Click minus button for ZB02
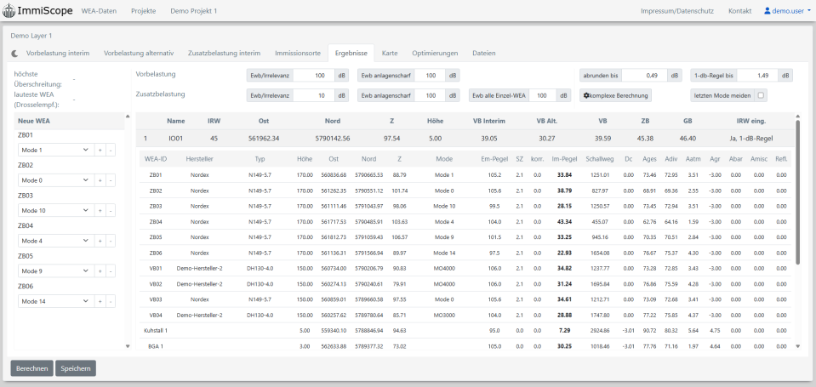Image resolution: width=816 pixels, height=387 pixels. (111, 180)
